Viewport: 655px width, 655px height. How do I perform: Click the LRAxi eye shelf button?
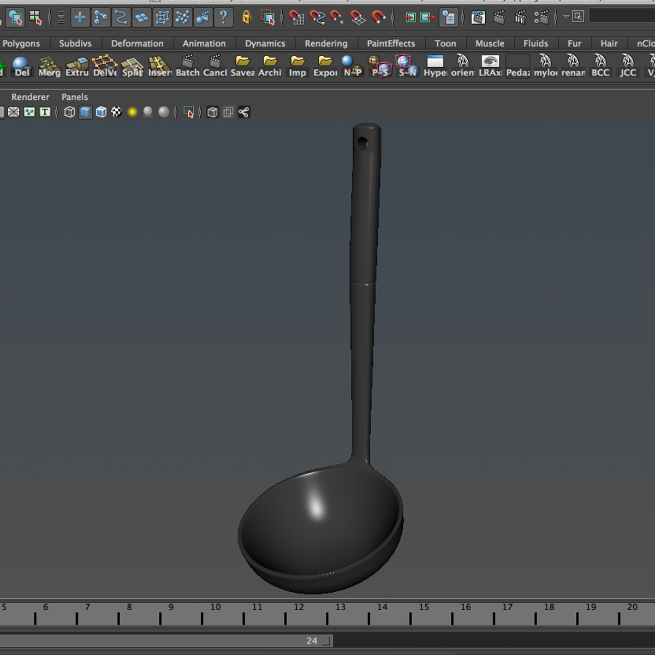coord(490,66)
